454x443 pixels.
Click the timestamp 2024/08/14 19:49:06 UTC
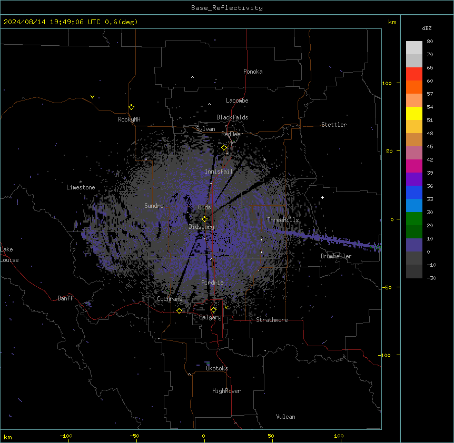tap(52, 22)
